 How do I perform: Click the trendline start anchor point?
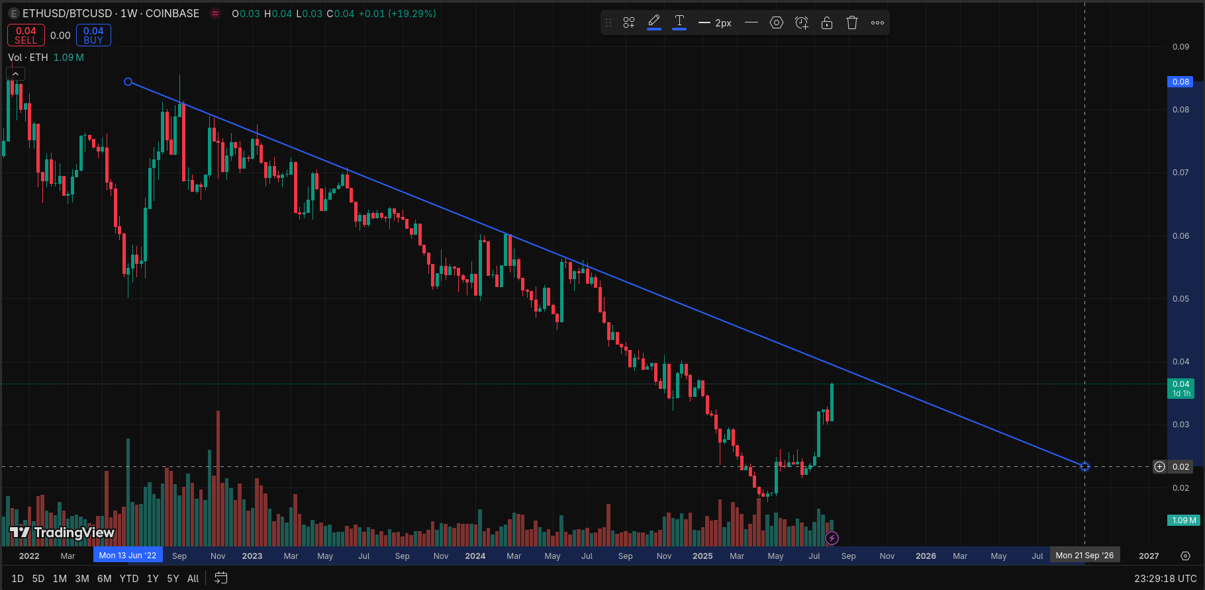pyautogui.click(x=128, y=82)
